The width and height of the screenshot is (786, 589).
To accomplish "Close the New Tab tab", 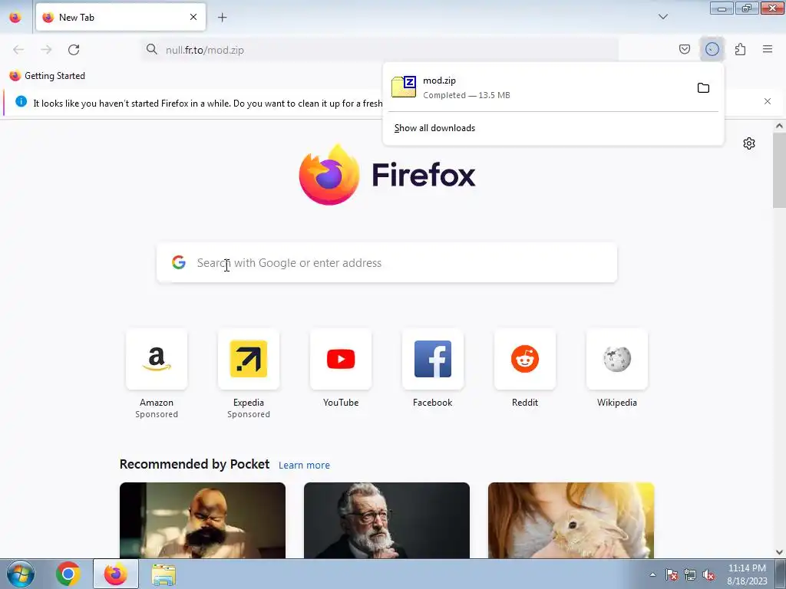I will 193,17.
